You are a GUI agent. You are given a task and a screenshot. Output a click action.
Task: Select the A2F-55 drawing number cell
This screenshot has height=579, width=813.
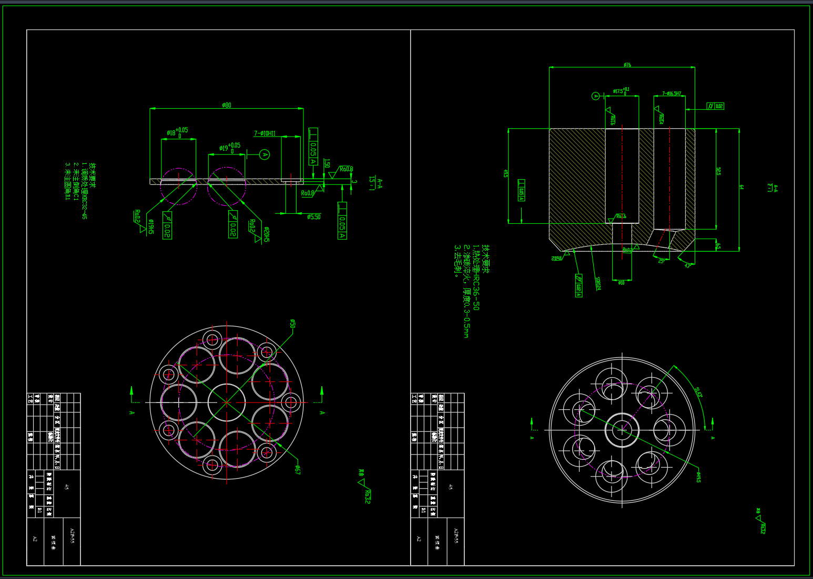tap(72, 535)
